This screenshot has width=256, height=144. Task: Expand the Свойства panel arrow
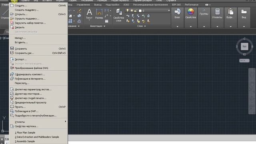pyautogui.click(x=191, y=26)
